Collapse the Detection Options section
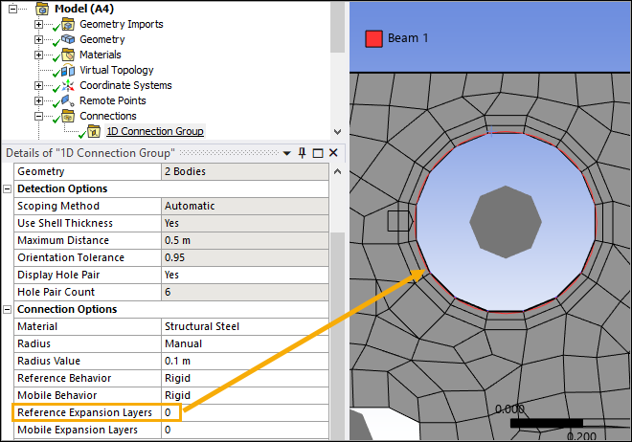The image size is (632, 442). pyautogui.click(x=9, y=188)
